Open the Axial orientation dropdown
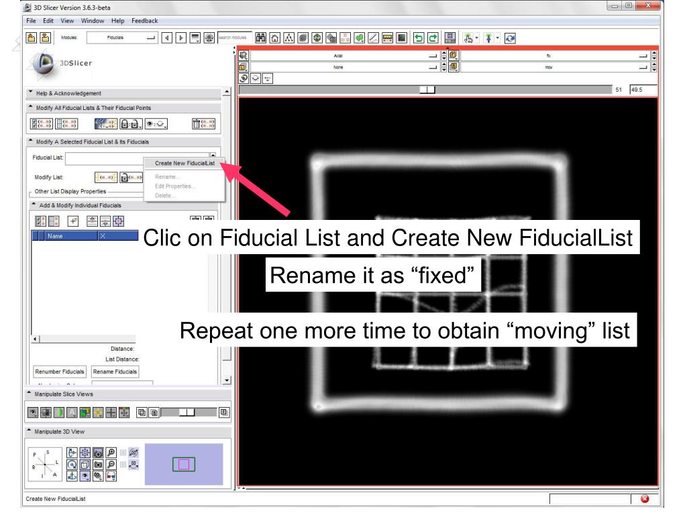687x515 pixels. [x=344, y=56]
